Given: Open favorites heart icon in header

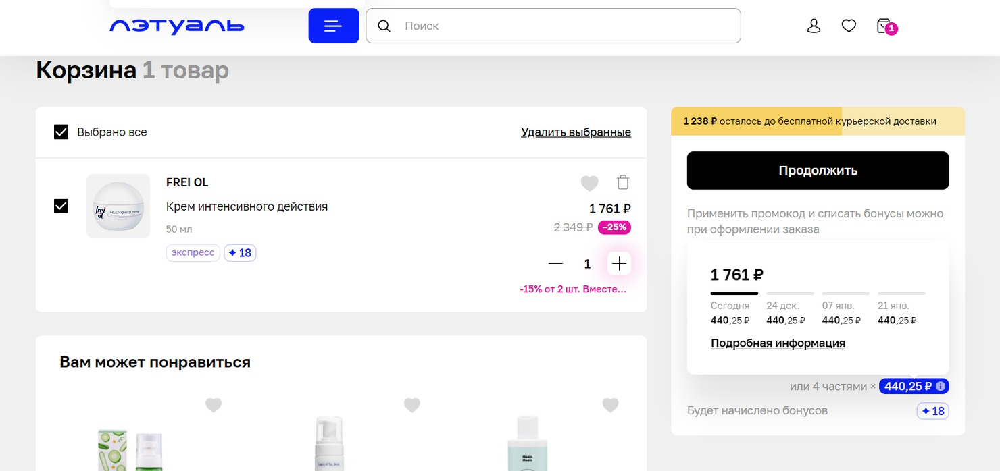Looking at the screenshot, I should point(849,26).
